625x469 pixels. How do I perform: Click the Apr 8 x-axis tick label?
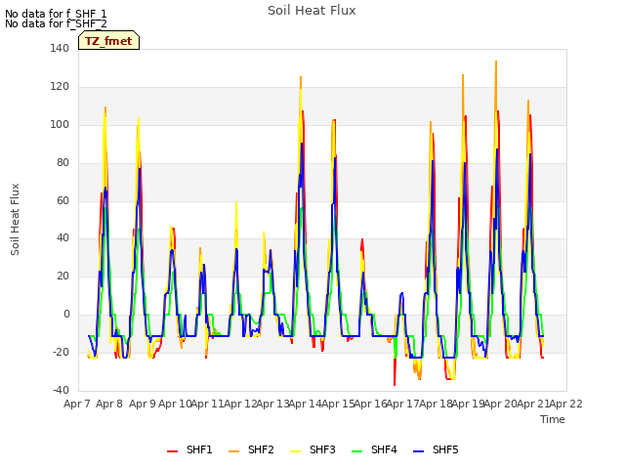[x=109, y=404]
